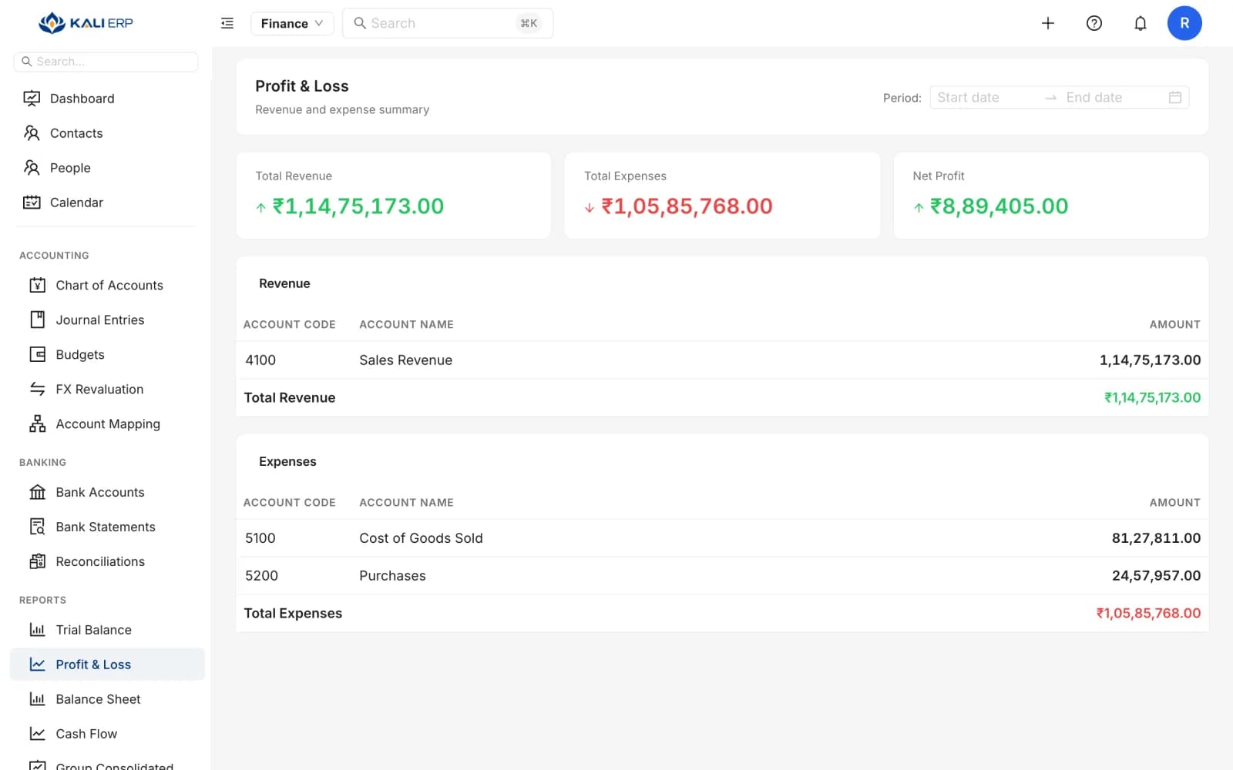
Task: Click Net Profit amount ₹8,89,405.00
Action: tap(999, 206)
